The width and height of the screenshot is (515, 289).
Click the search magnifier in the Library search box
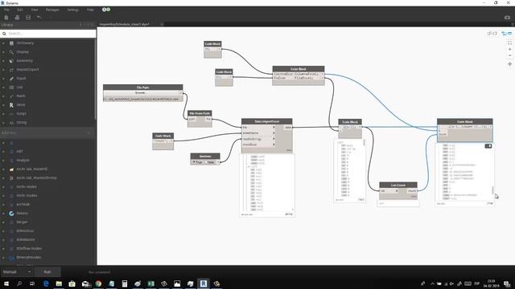pyautogui.click(x=4, y=34)
